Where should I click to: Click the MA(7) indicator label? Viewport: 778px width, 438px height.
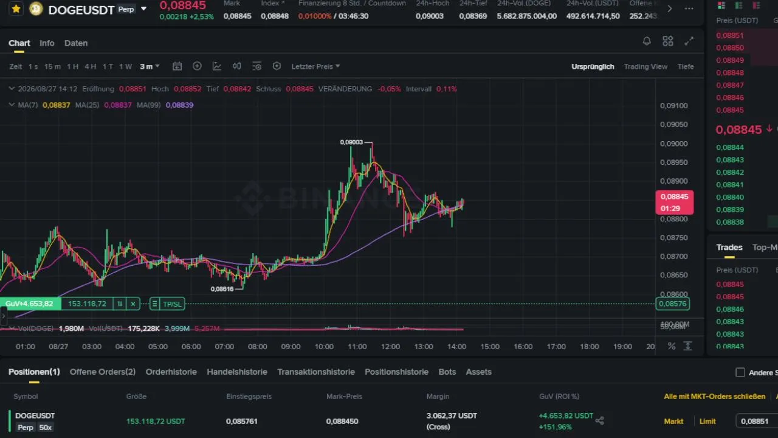coord(28,105)
